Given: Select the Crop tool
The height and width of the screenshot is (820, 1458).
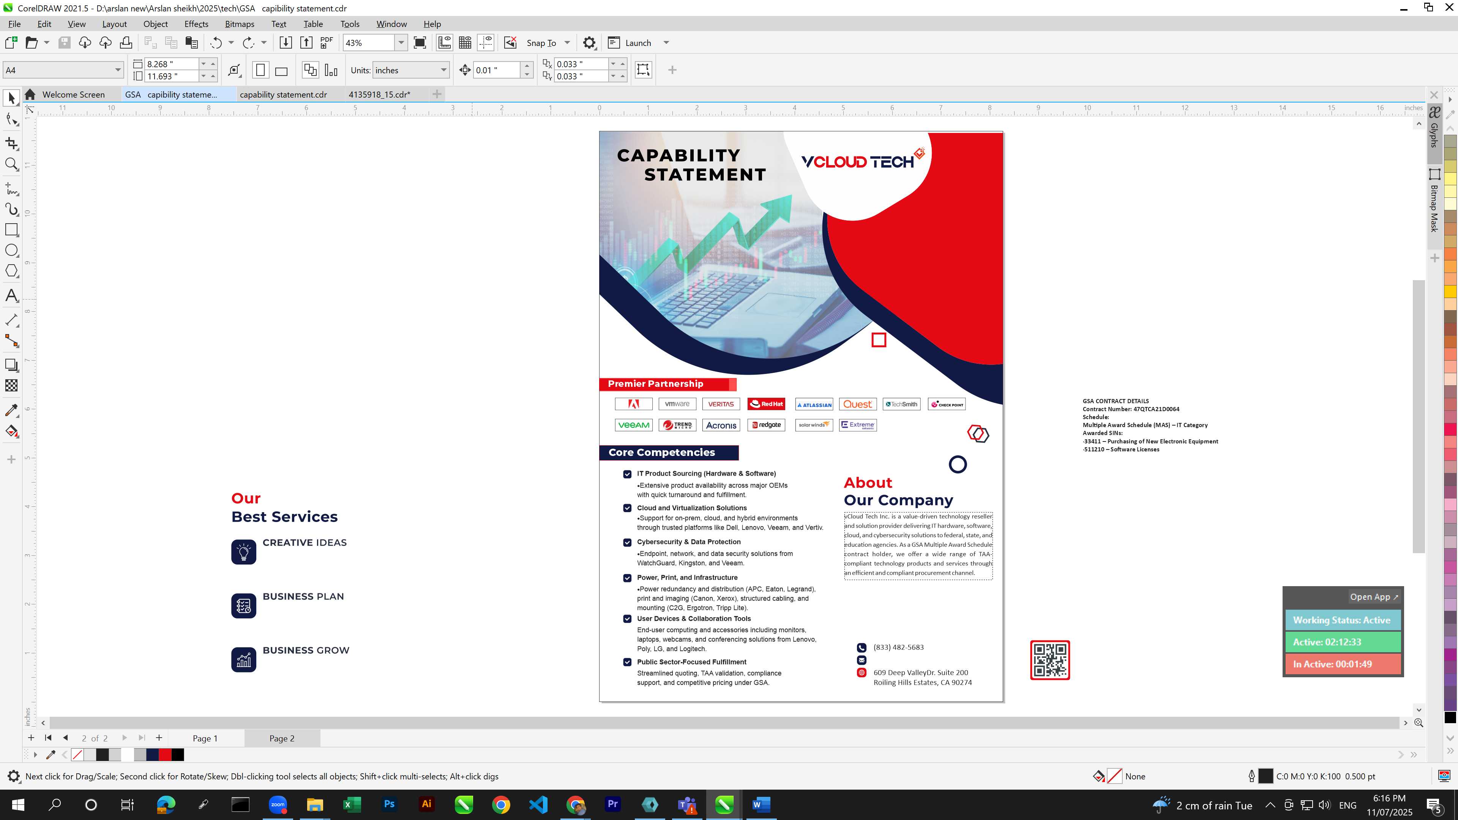Looking at the screenshot, I should point(11,144).
